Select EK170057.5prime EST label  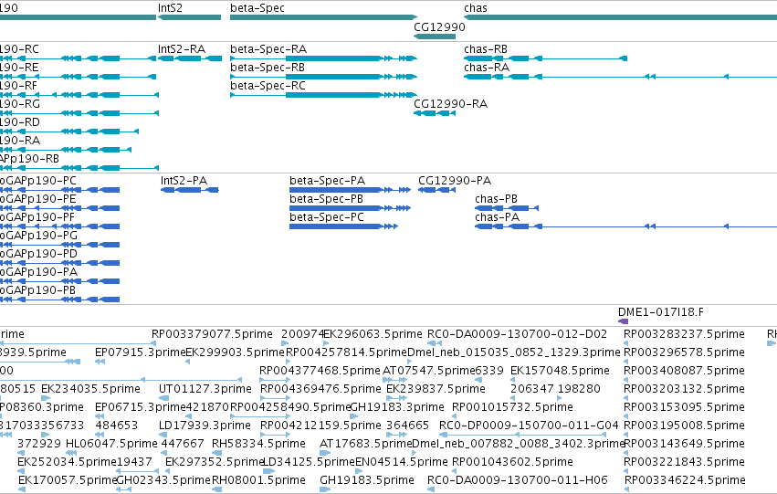(x=68, y=480)
